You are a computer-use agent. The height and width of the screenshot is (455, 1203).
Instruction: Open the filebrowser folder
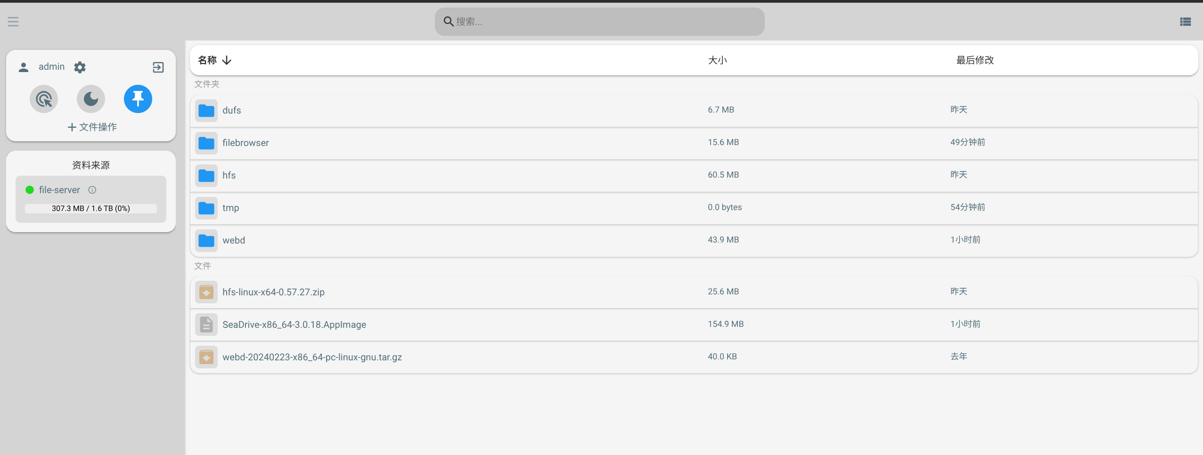click(x=246, y=143)
